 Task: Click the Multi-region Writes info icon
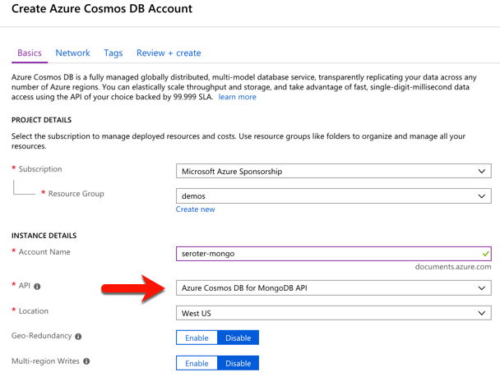point(86,361)
